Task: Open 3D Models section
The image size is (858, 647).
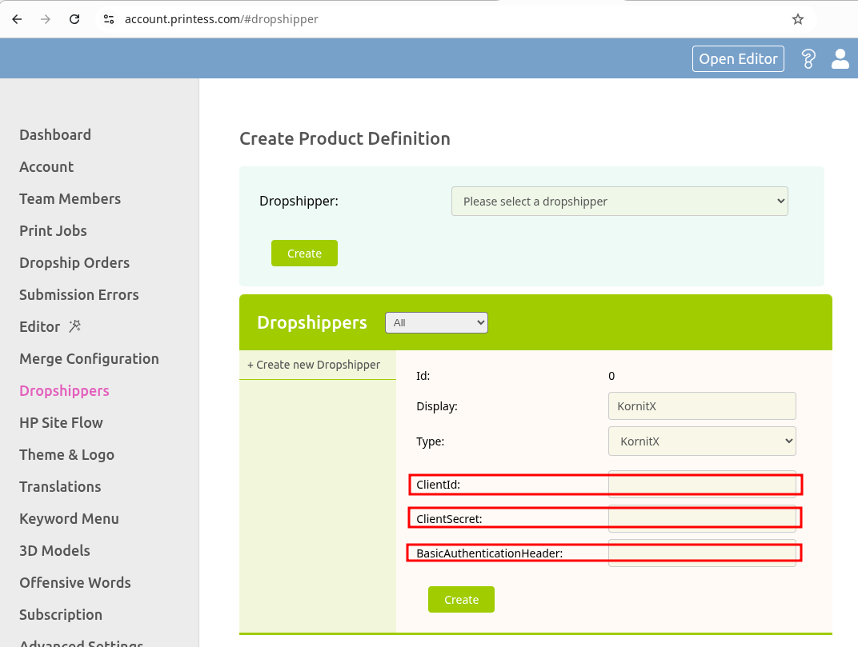Action: tap(54, 551)
